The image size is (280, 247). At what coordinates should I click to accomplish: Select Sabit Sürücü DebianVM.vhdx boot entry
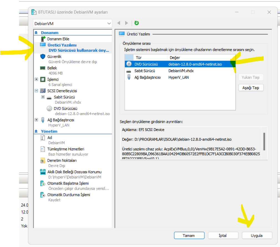(180, 71)
